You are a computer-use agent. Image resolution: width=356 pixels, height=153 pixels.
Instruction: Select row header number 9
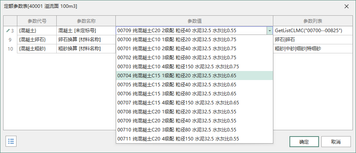pyautogui.click(x=10, y=40)
